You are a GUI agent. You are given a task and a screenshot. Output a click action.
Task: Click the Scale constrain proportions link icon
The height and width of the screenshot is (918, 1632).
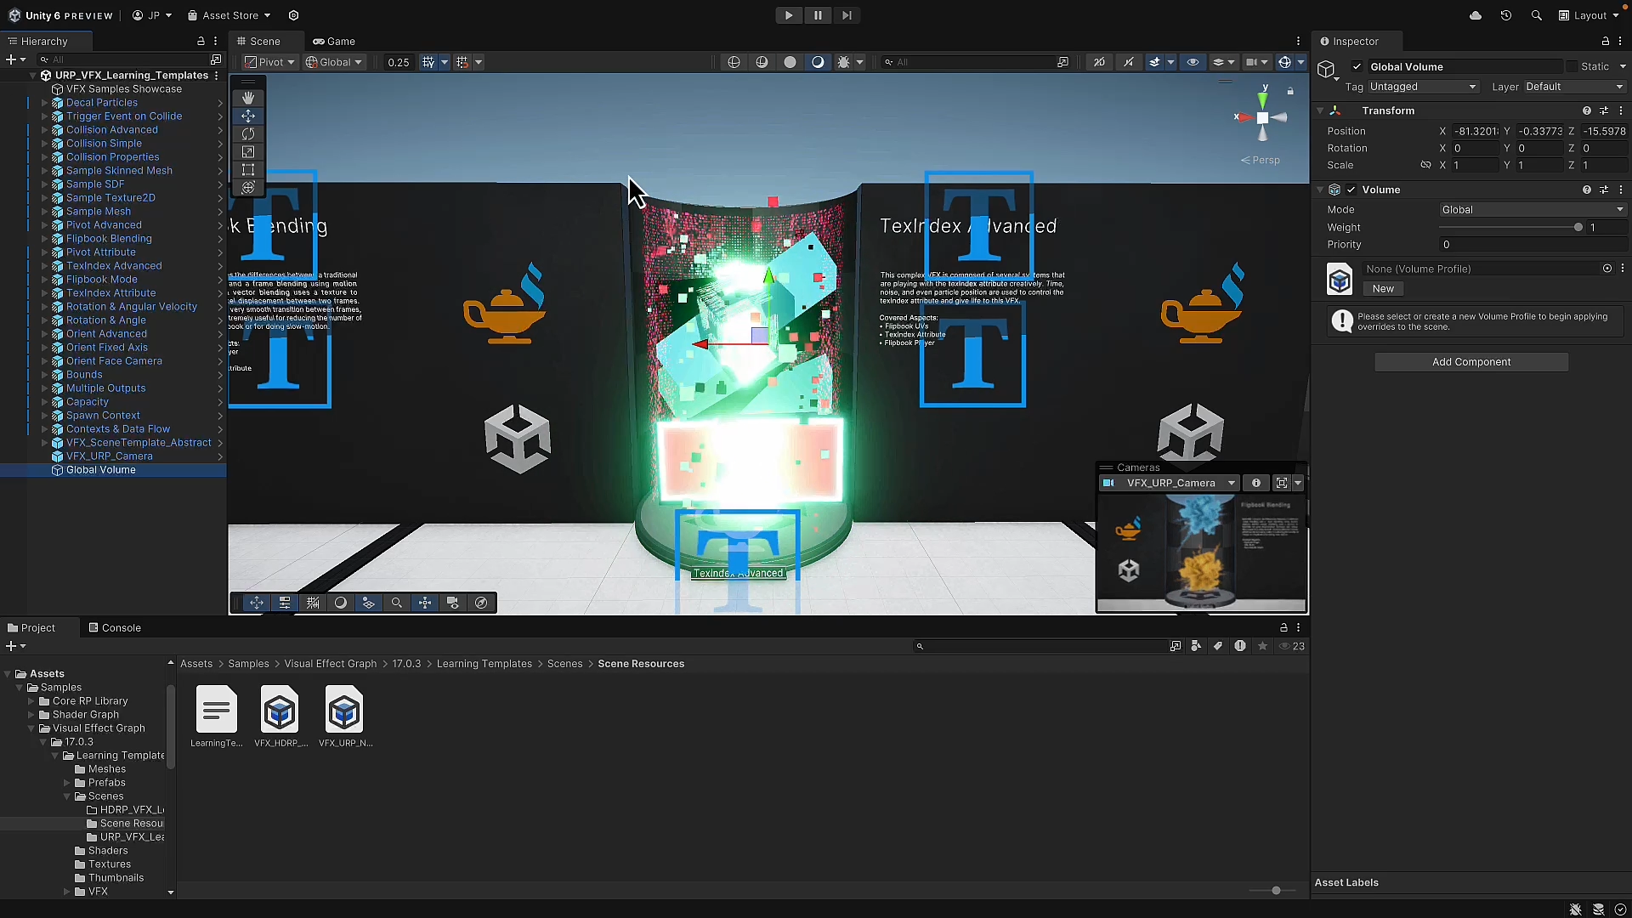point(1426,165)
